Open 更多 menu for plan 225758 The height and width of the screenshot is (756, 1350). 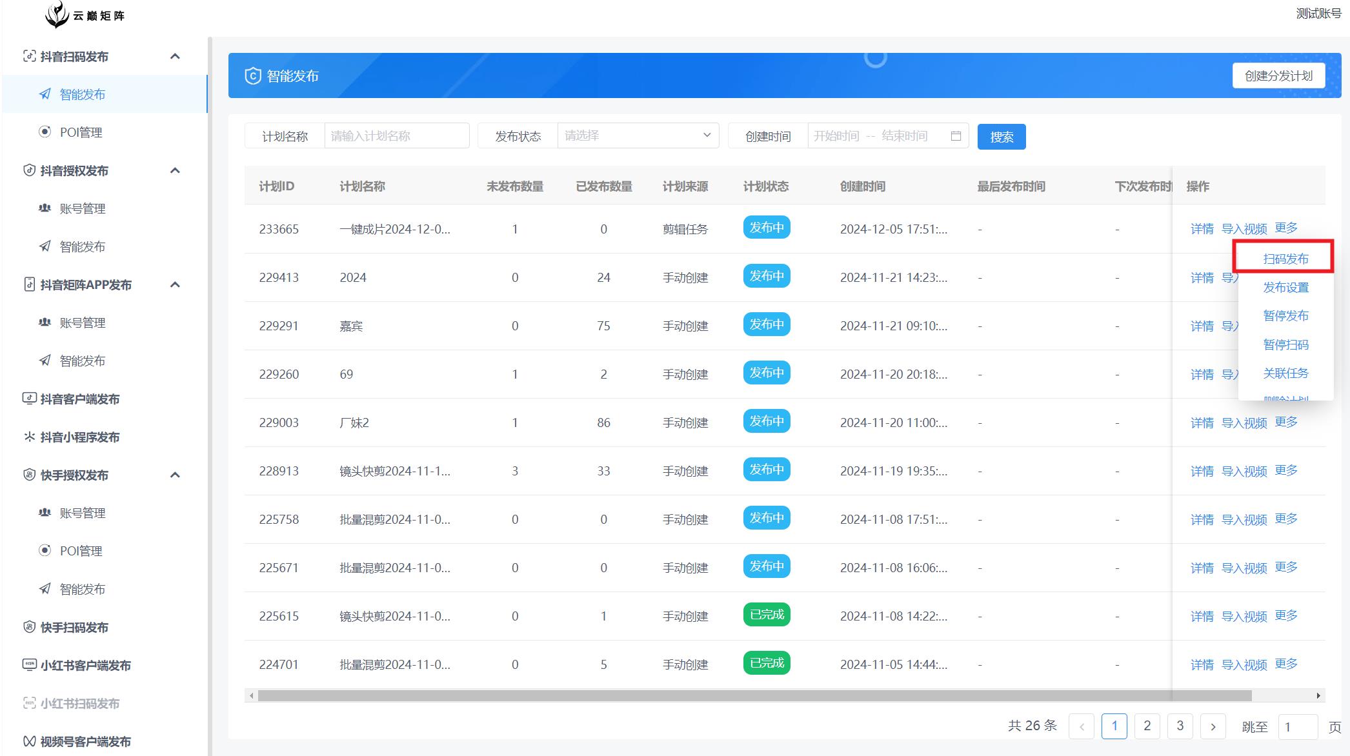1286,519
